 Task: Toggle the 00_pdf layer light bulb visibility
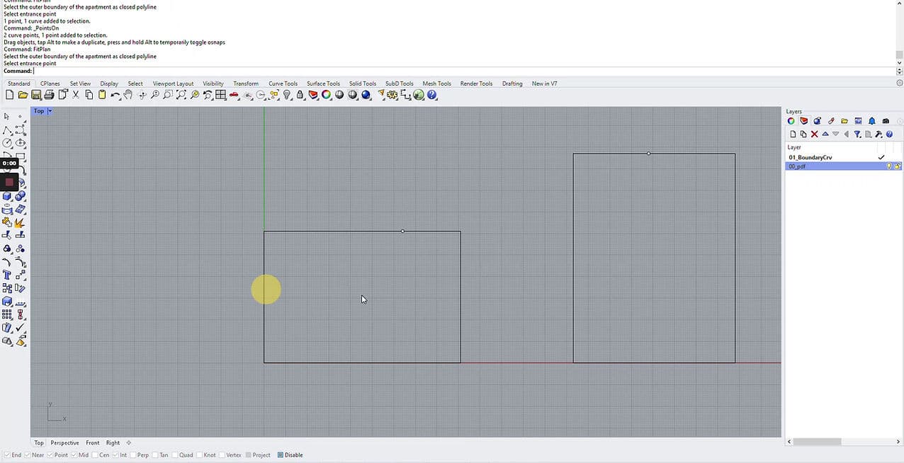[x=888, y=166]
